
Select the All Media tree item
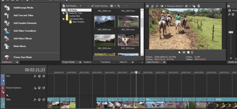click(73, 10)
